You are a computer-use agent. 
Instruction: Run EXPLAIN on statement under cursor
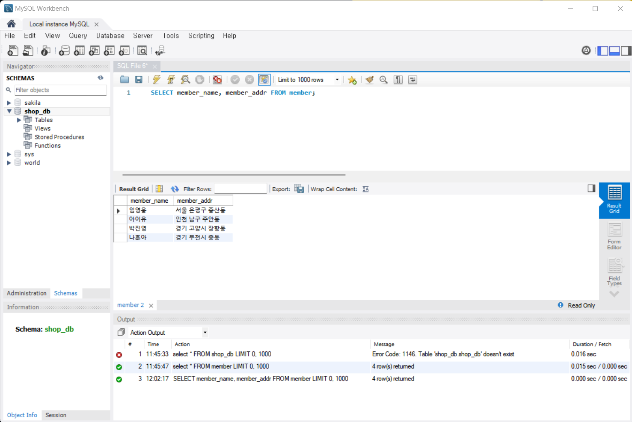[x=185, y=80]
